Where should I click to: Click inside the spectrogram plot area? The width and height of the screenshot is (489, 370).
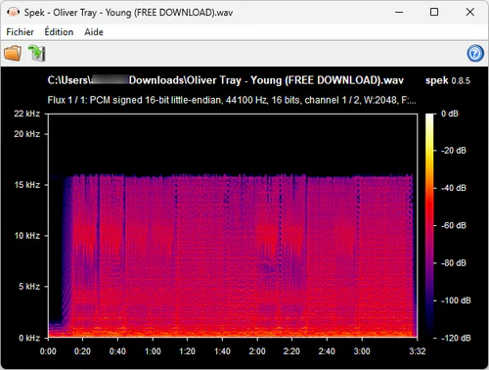coord(233,225)
